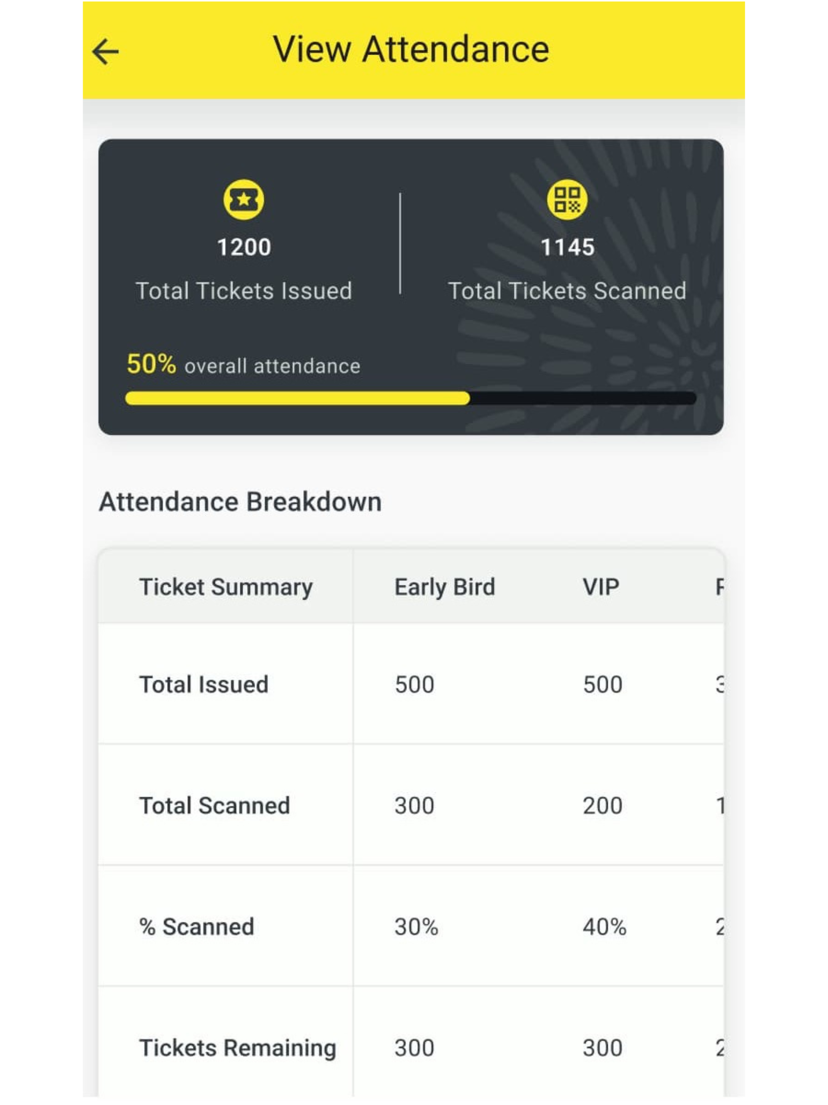828x1105 pixels.
Task: Click the Total Issued row label
Action: pyautogui.click(x=204, y=684)
